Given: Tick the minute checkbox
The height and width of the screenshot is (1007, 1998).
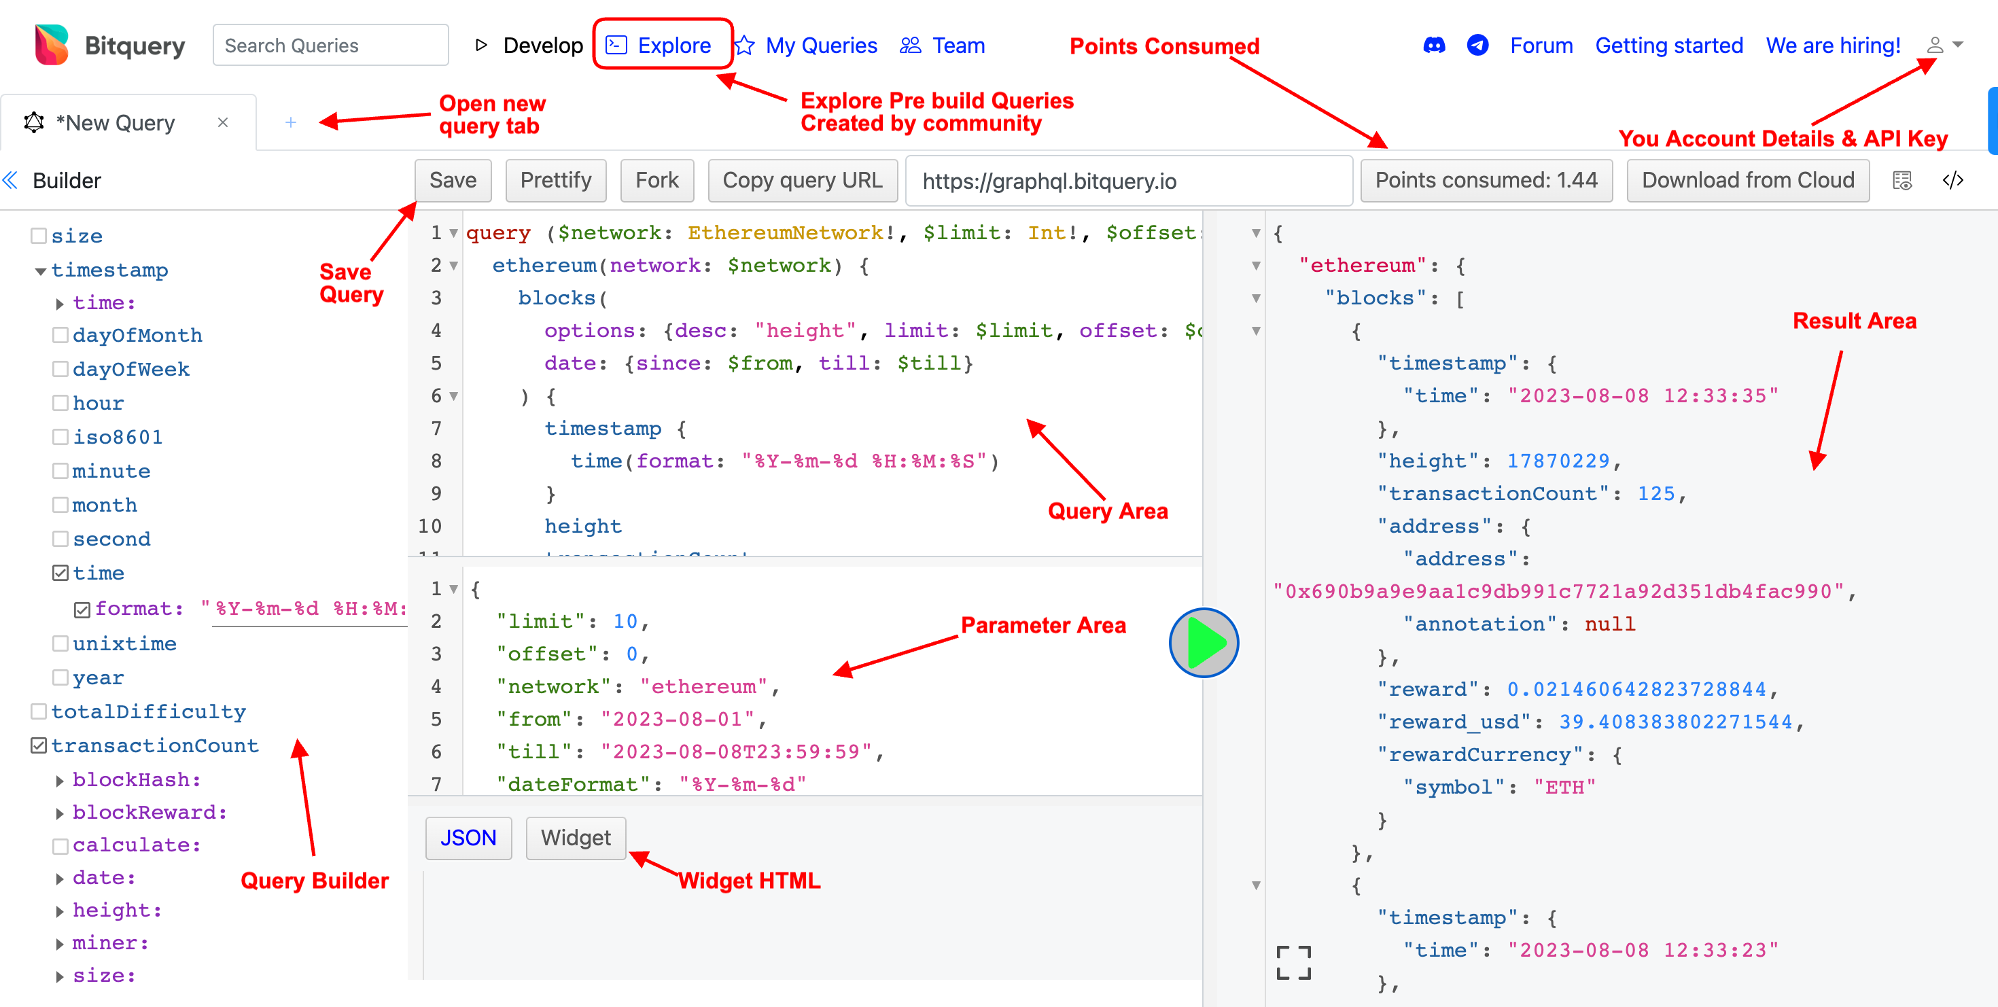Looking at the screenshot, I should point(60,471).
